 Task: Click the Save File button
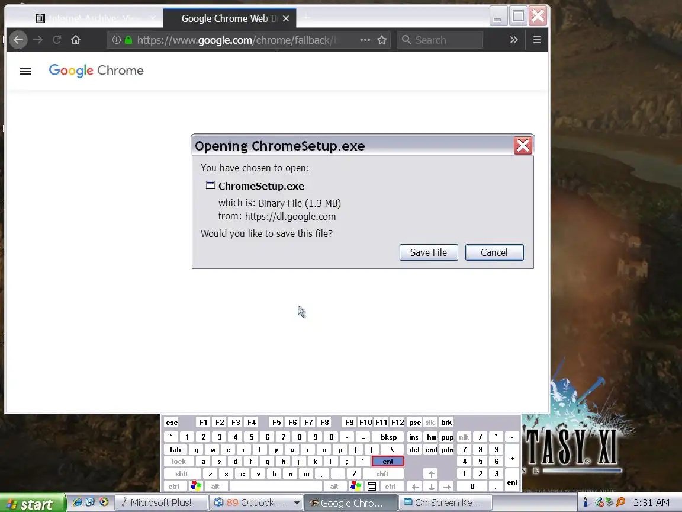point(429,252)
